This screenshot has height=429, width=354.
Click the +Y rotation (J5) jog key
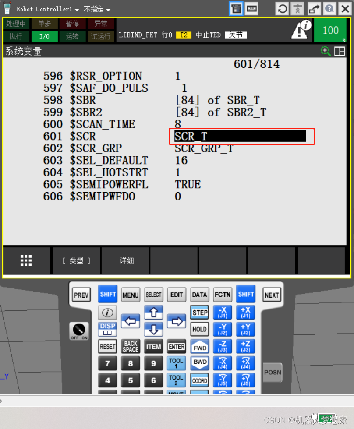pos(246,380)
